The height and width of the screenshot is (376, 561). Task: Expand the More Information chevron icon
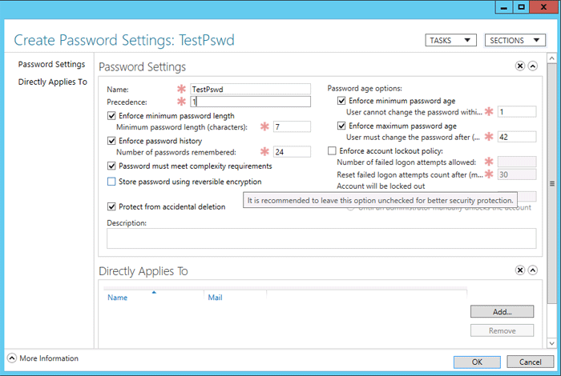(x=12, y=358)
